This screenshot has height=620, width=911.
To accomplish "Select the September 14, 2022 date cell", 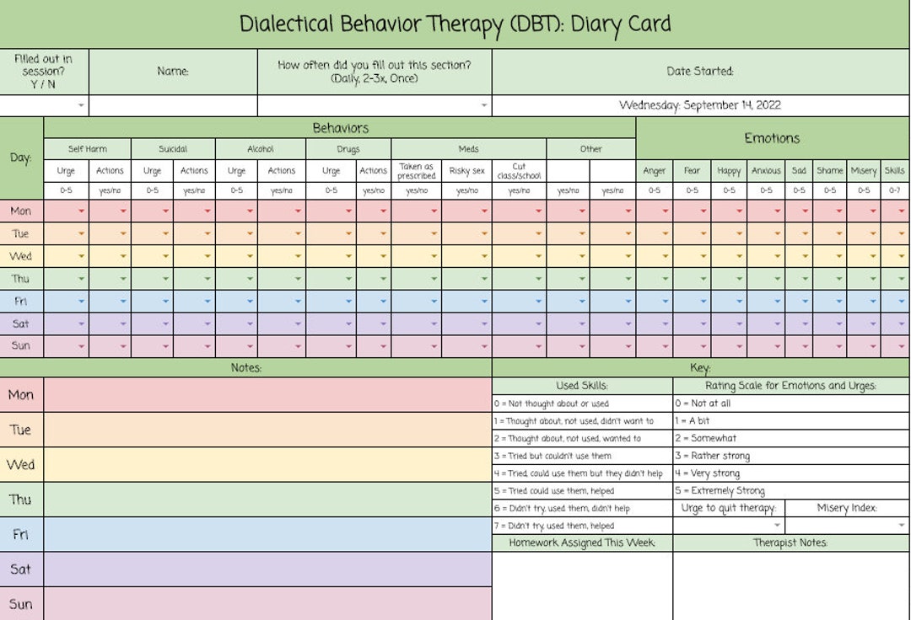I will (700, 105).
